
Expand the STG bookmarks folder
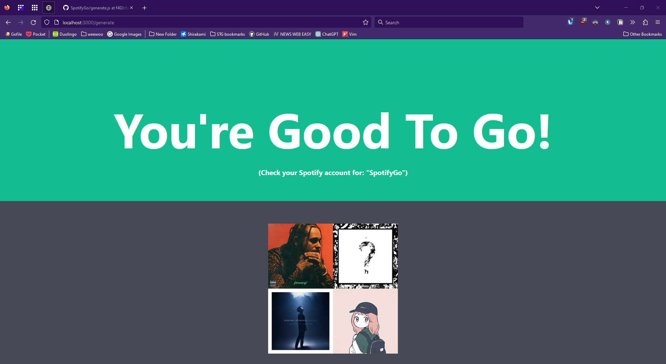(228, 34)
